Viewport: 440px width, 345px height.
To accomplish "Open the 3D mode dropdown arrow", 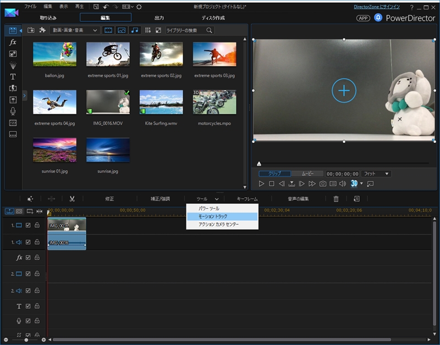I will [x=361, y=183].
